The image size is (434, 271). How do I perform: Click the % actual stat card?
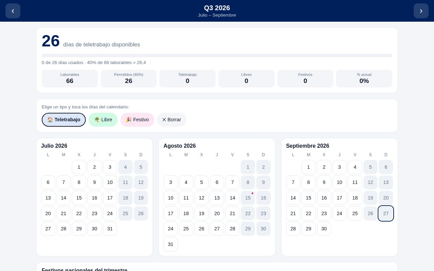pos(364,79)
